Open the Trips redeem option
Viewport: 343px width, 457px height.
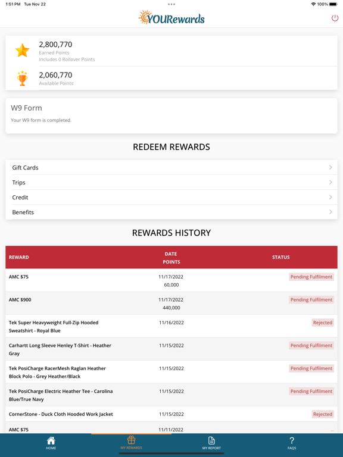pyautogui.click(x=171, y=182)
